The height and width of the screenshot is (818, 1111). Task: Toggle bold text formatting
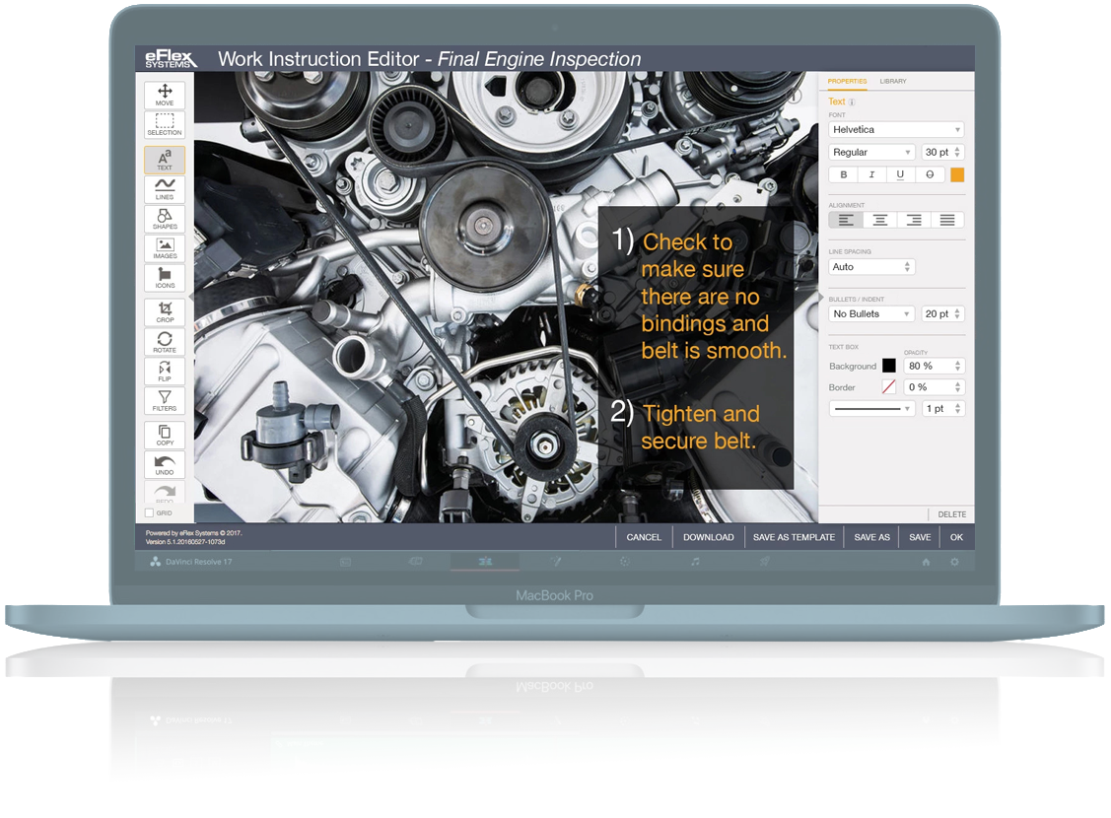point(843,174)
